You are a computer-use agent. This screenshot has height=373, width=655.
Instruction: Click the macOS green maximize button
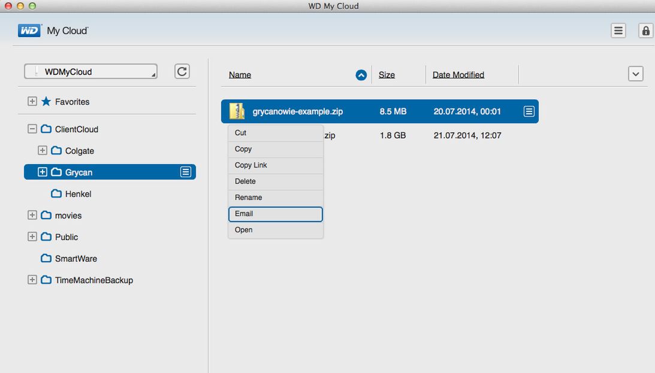(32, 6)
